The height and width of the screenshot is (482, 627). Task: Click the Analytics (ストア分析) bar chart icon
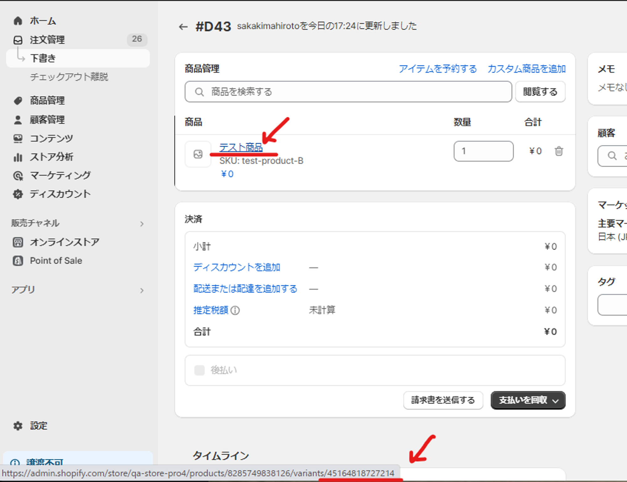coord(18,157)
